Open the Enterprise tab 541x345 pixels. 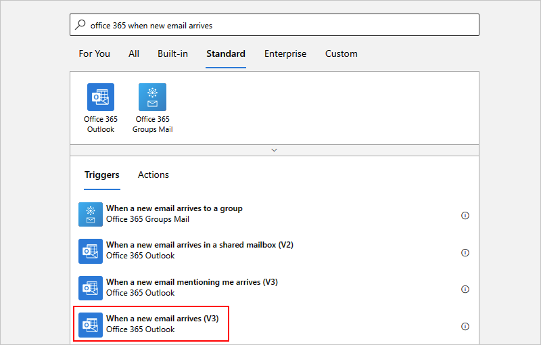tap(285, 53)
